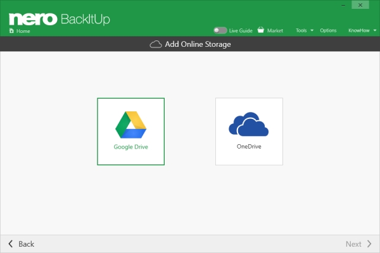
Task: Click the Google Drive text label
Action: click(x=130, y=147)
